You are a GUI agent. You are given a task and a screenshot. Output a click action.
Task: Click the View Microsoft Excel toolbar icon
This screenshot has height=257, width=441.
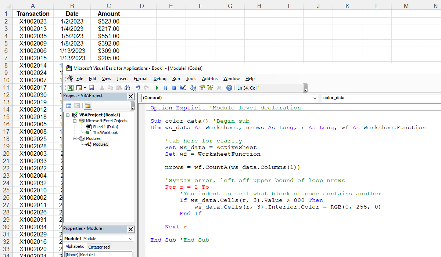[x=71, y=88]
